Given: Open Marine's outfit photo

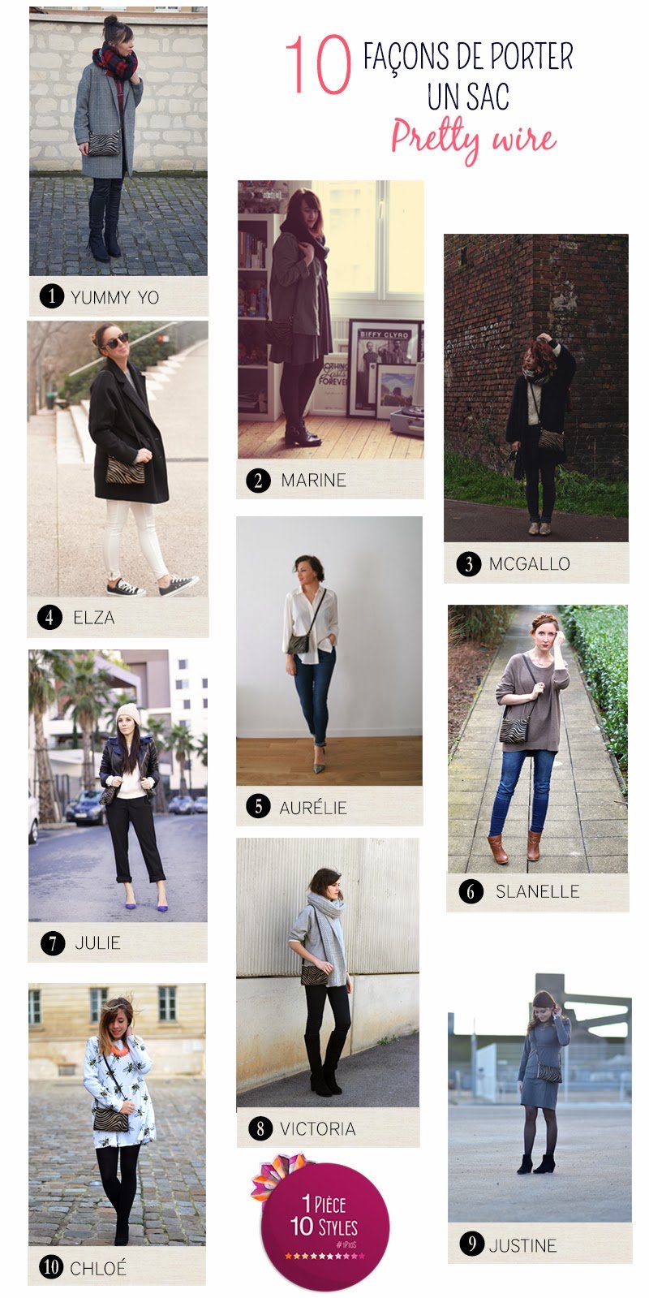Looking at the screenshot, I should [330, 320].
